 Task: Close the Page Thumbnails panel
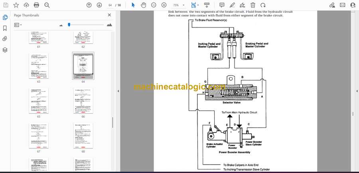(x=110, y=15)
